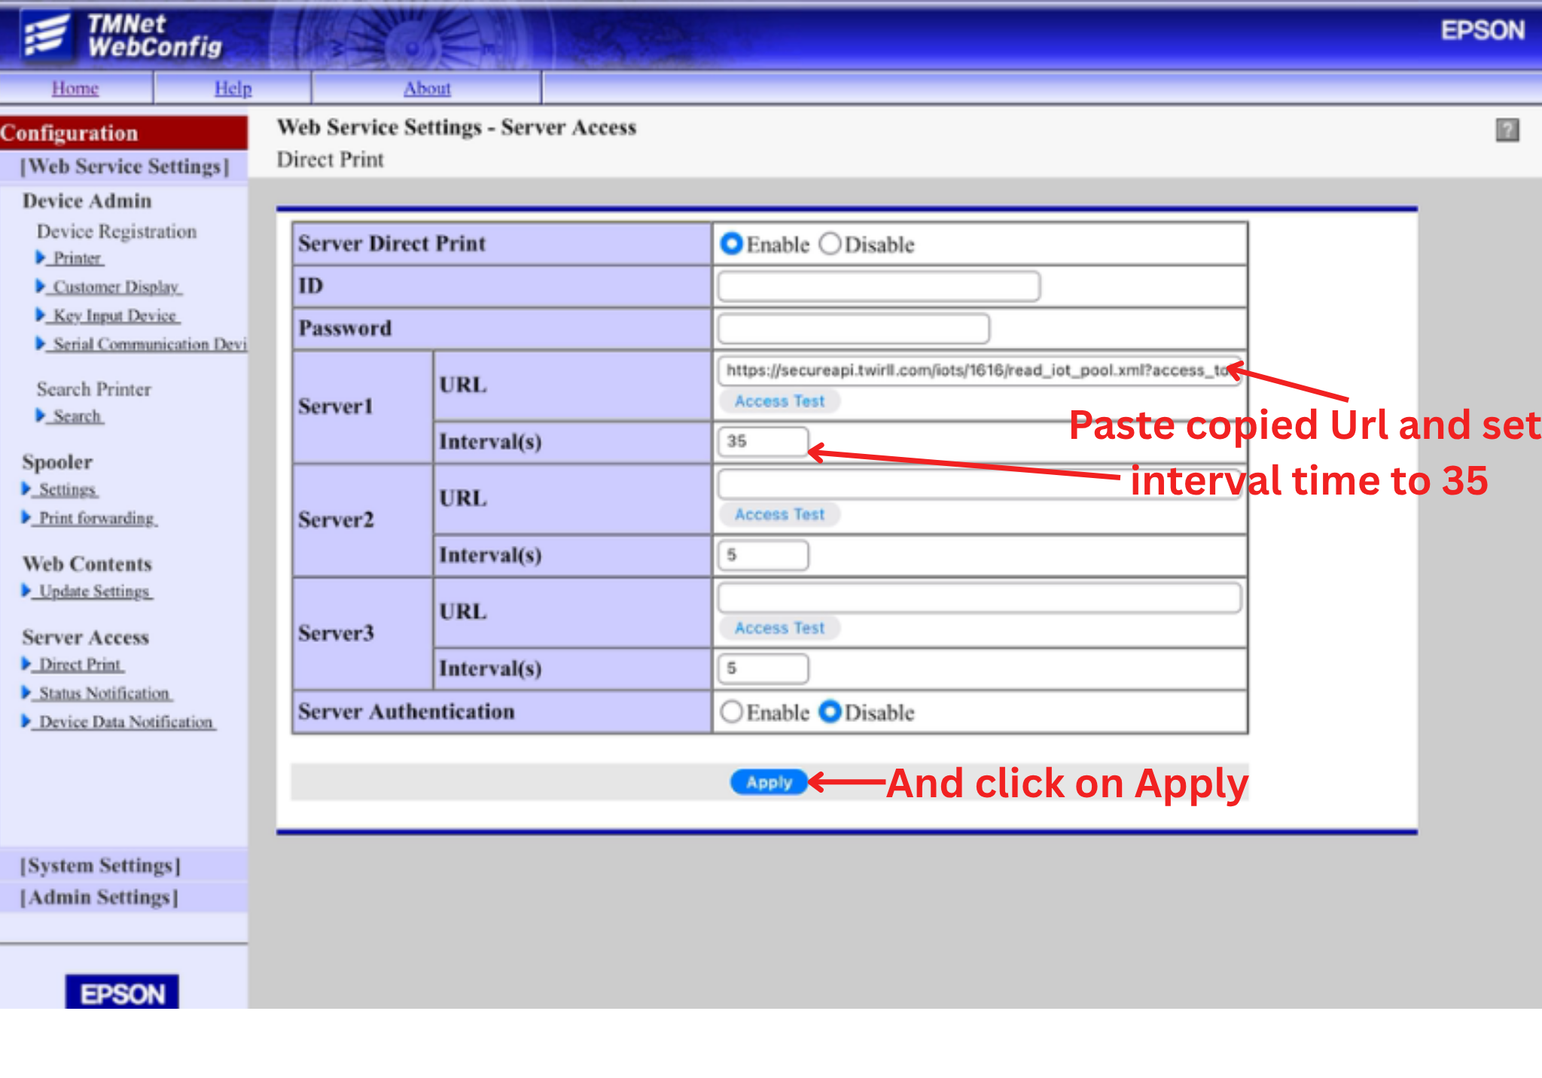Open the help question mark icon

tap(1507, 130)
